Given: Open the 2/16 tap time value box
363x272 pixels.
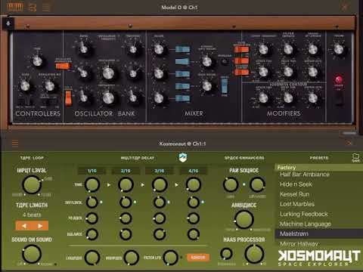Looking at the screenshot, I should click(126, 171).
